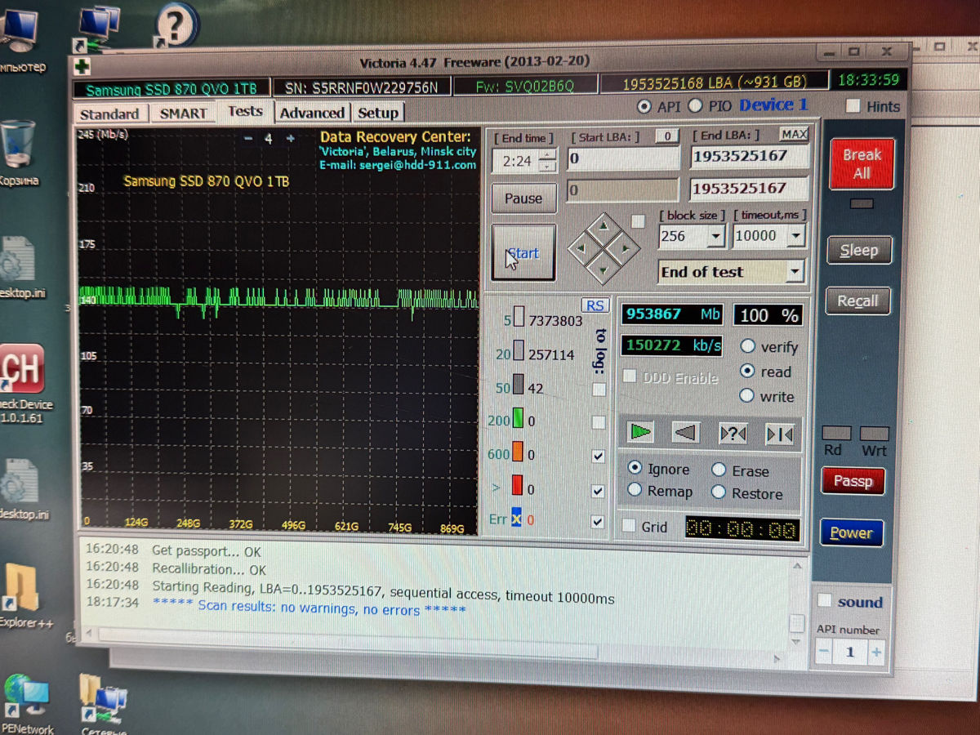Select the Remap radio option
The width and height of the screenshot is (980, 735).
pyautogui.click(x=635, y=491)
